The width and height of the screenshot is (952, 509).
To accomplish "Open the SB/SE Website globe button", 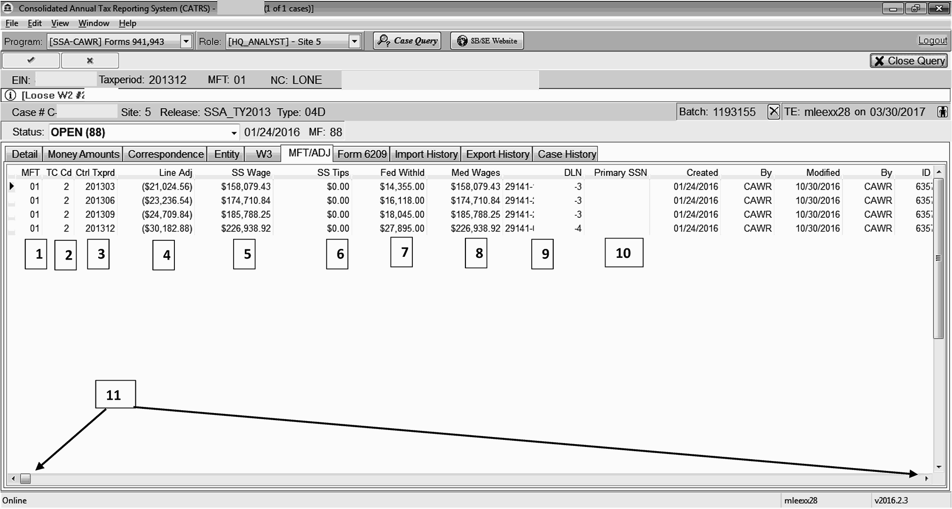I will pos(487,41).
